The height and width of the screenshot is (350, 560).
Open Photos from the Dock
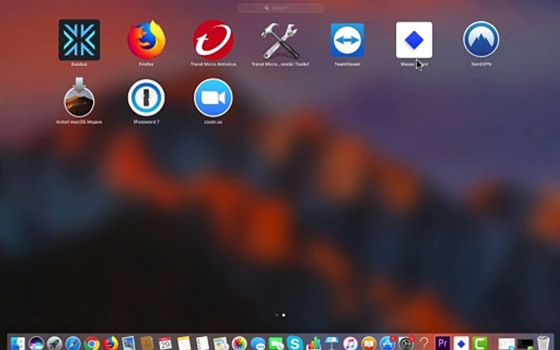(239, 343)
